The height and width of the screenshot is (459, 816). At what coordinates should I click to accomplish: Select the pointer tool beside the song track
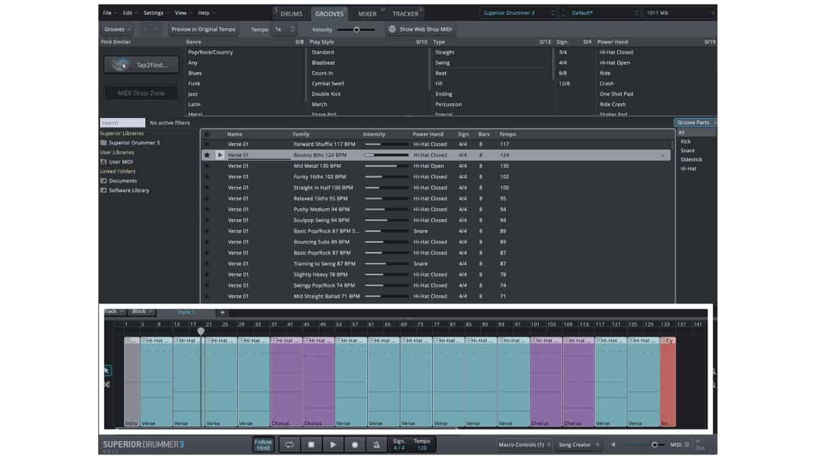106,370
